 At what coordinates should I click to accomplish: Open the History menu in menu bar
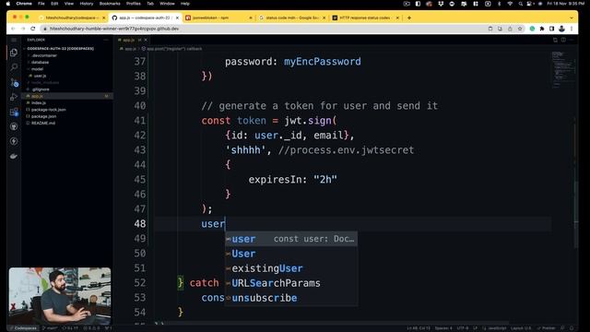pos(86,4)
